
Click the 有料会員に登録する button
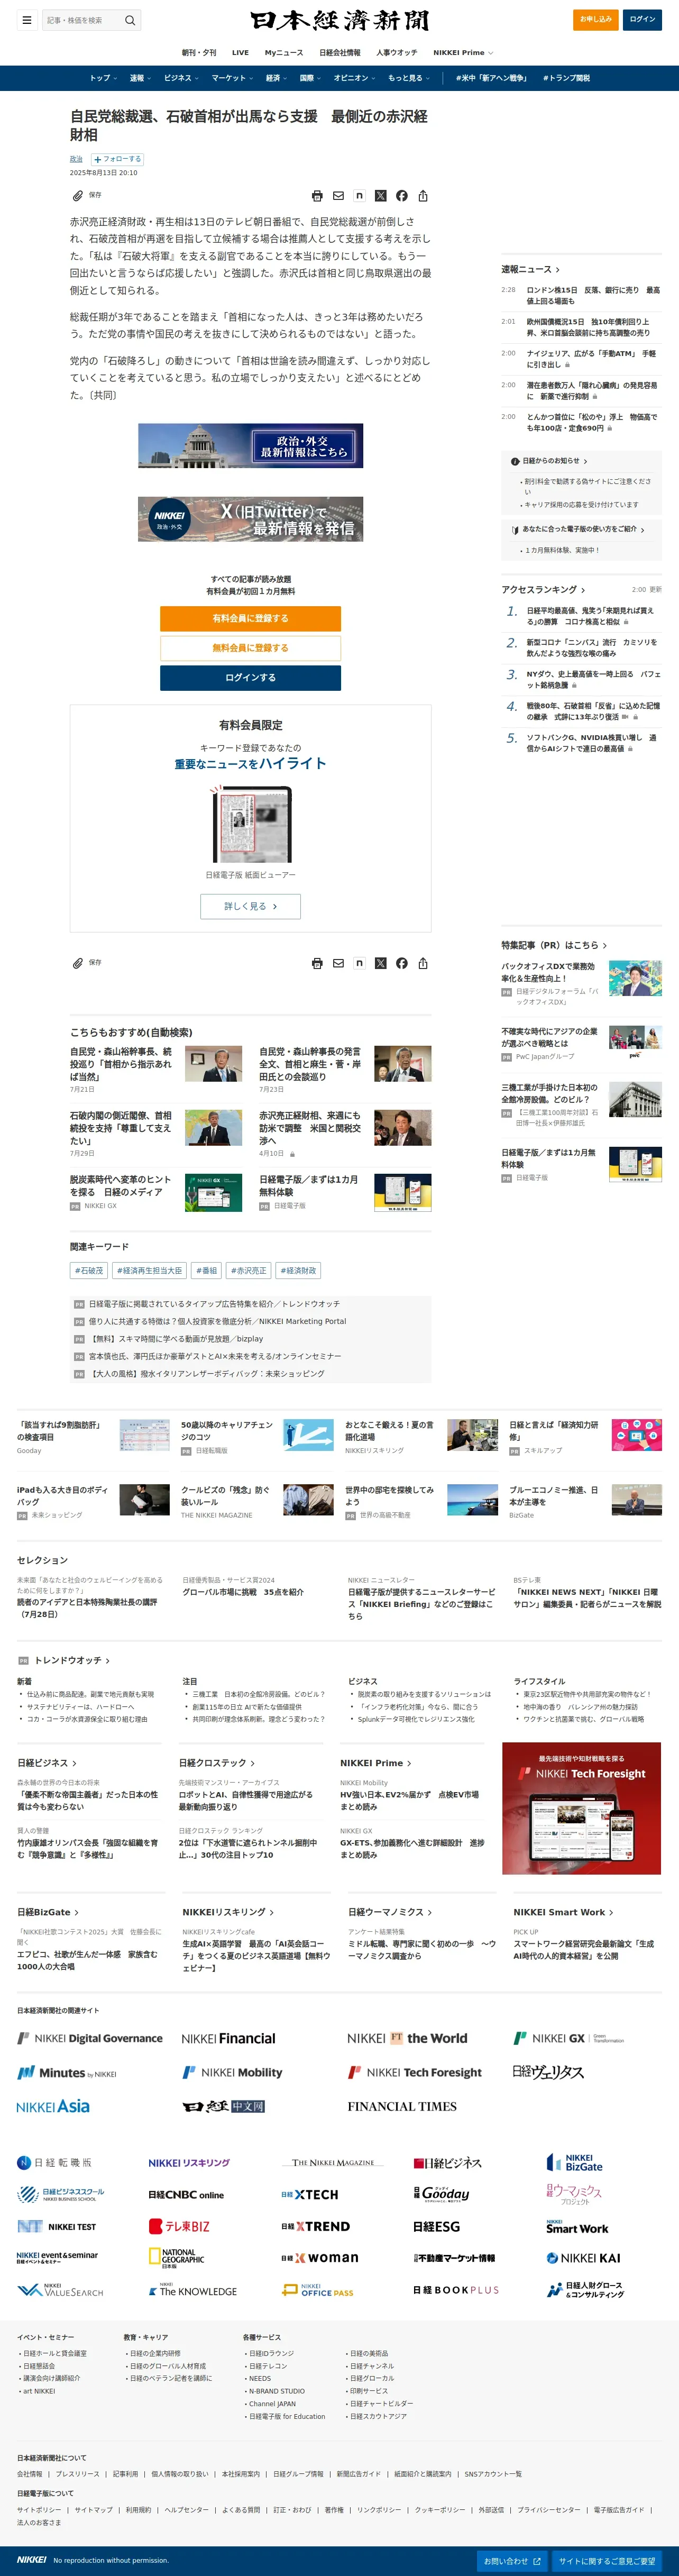[x=250, y=618]
